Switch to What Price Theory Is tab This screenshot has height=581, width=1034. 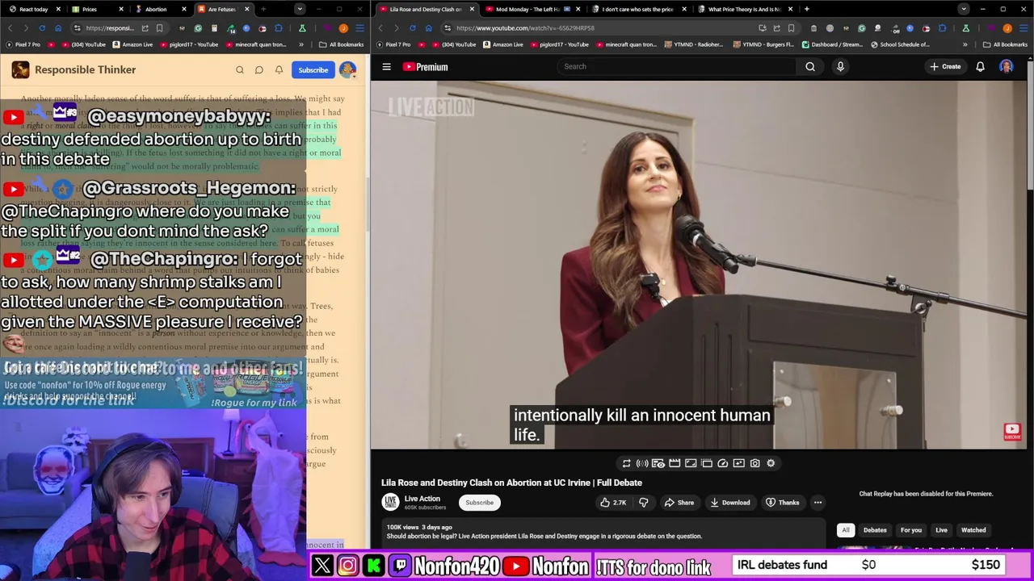pos(744,9)
